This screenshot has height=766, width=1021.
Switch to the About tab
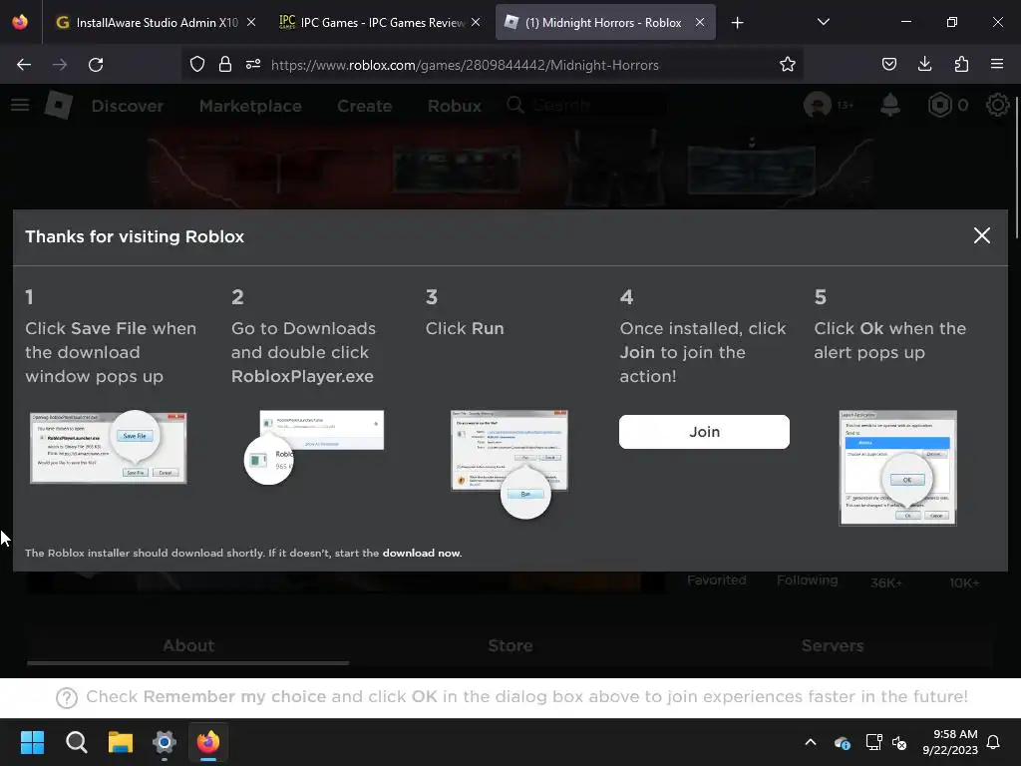[188, 645]
